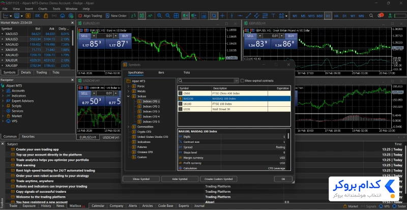Switch to the Ticks tab in Symbols dialog

pos(187,73)
